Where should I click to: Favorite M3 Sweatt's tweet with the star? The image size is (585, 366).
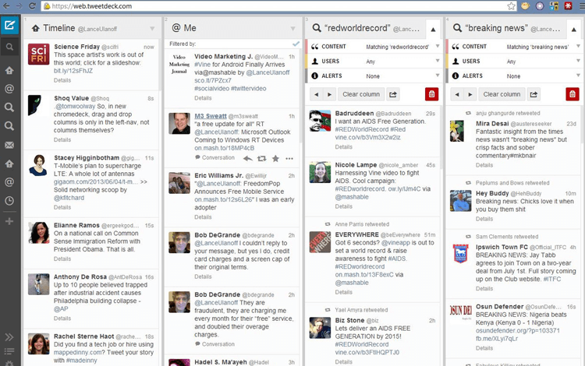point(275,158)
